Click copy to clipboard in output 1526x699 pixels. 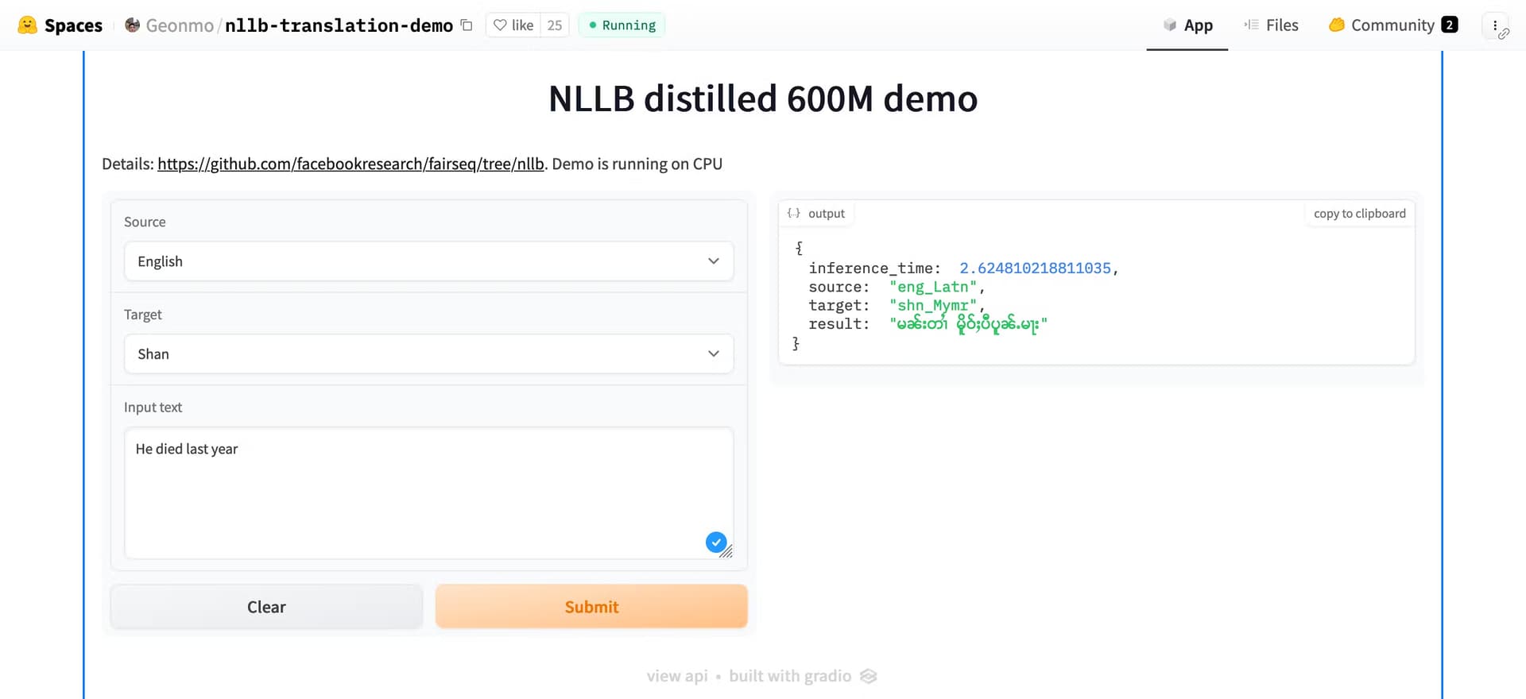(x=1359, y=214)
